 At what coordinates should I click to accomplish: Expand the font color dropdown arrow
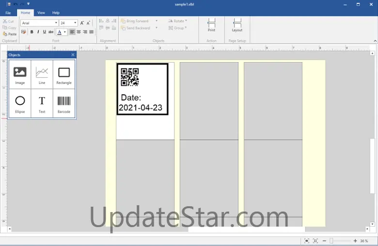tap(65, 32)
